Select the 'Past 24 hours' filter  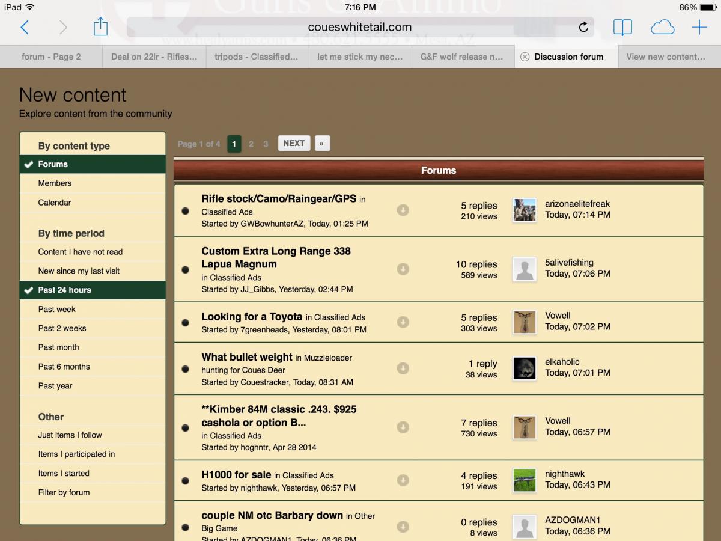(x=93, y=290)
